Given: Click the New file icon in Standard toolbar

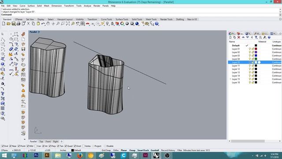Looking at the screenshot, I should [x=4, y=23].
